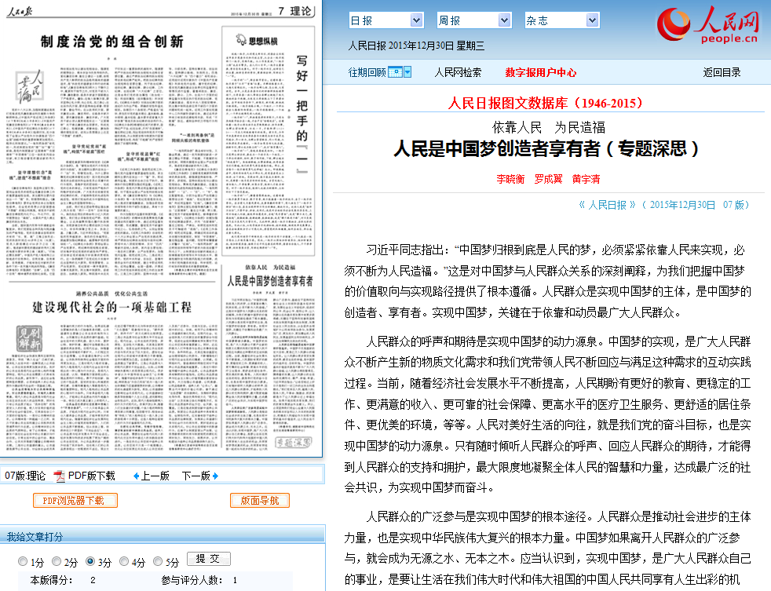Select the 3分 rating radio button

90,561
